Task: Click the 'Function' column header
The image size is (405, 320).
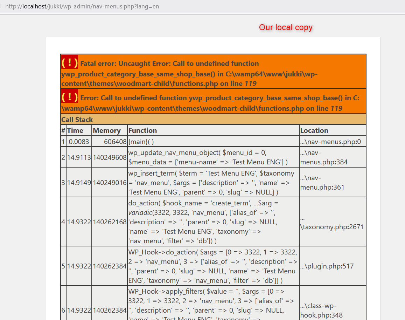Action: coord(213,130)
